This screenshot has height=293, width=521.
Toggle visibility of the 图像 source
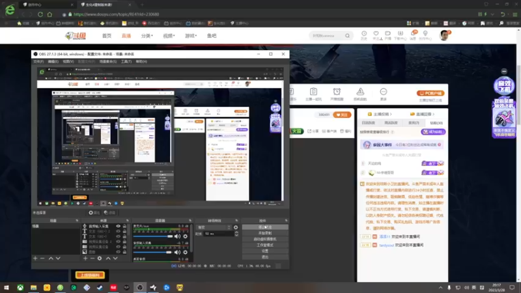tap(118, 252)
